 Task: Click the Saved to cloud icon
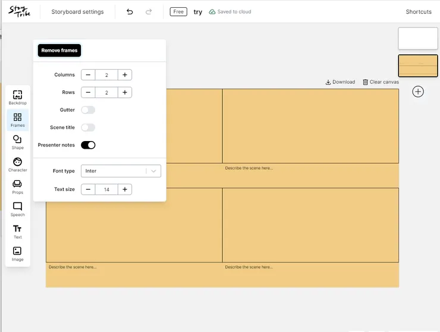tap(212, 12)
